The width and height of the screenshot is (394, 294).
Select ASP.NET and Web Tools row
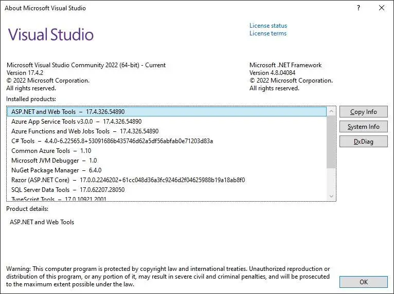tap(167, 112)
